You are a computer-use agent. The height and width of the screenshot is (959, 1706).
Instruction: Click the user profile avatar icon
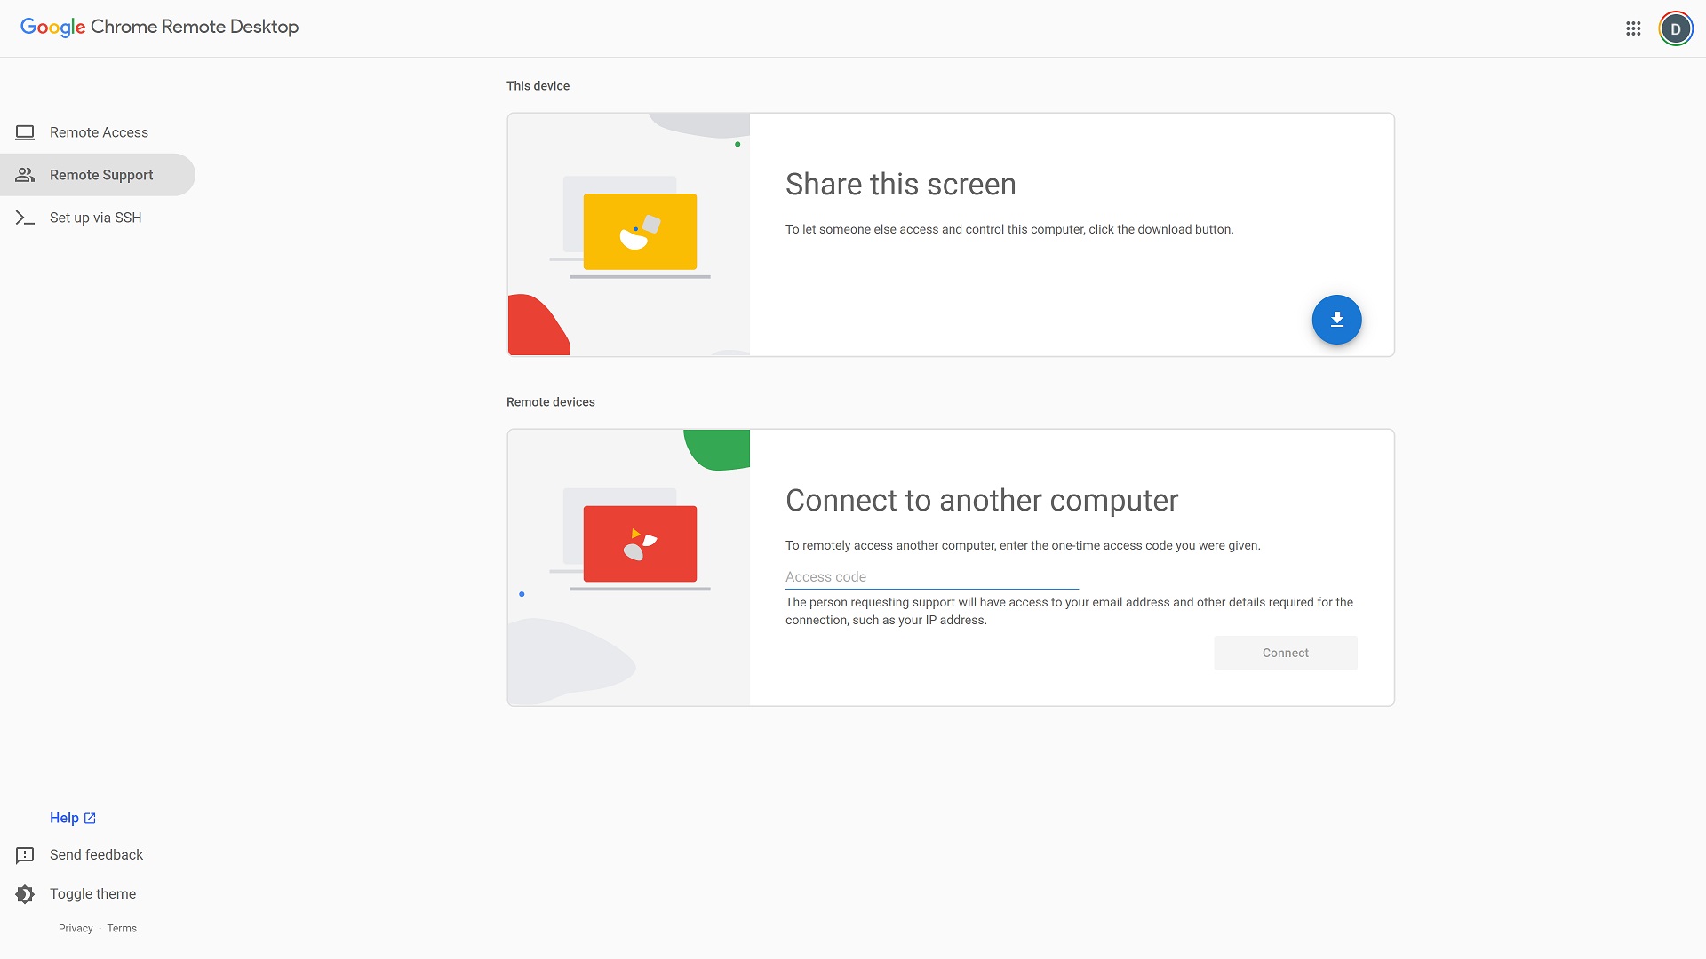point(1676,28)
